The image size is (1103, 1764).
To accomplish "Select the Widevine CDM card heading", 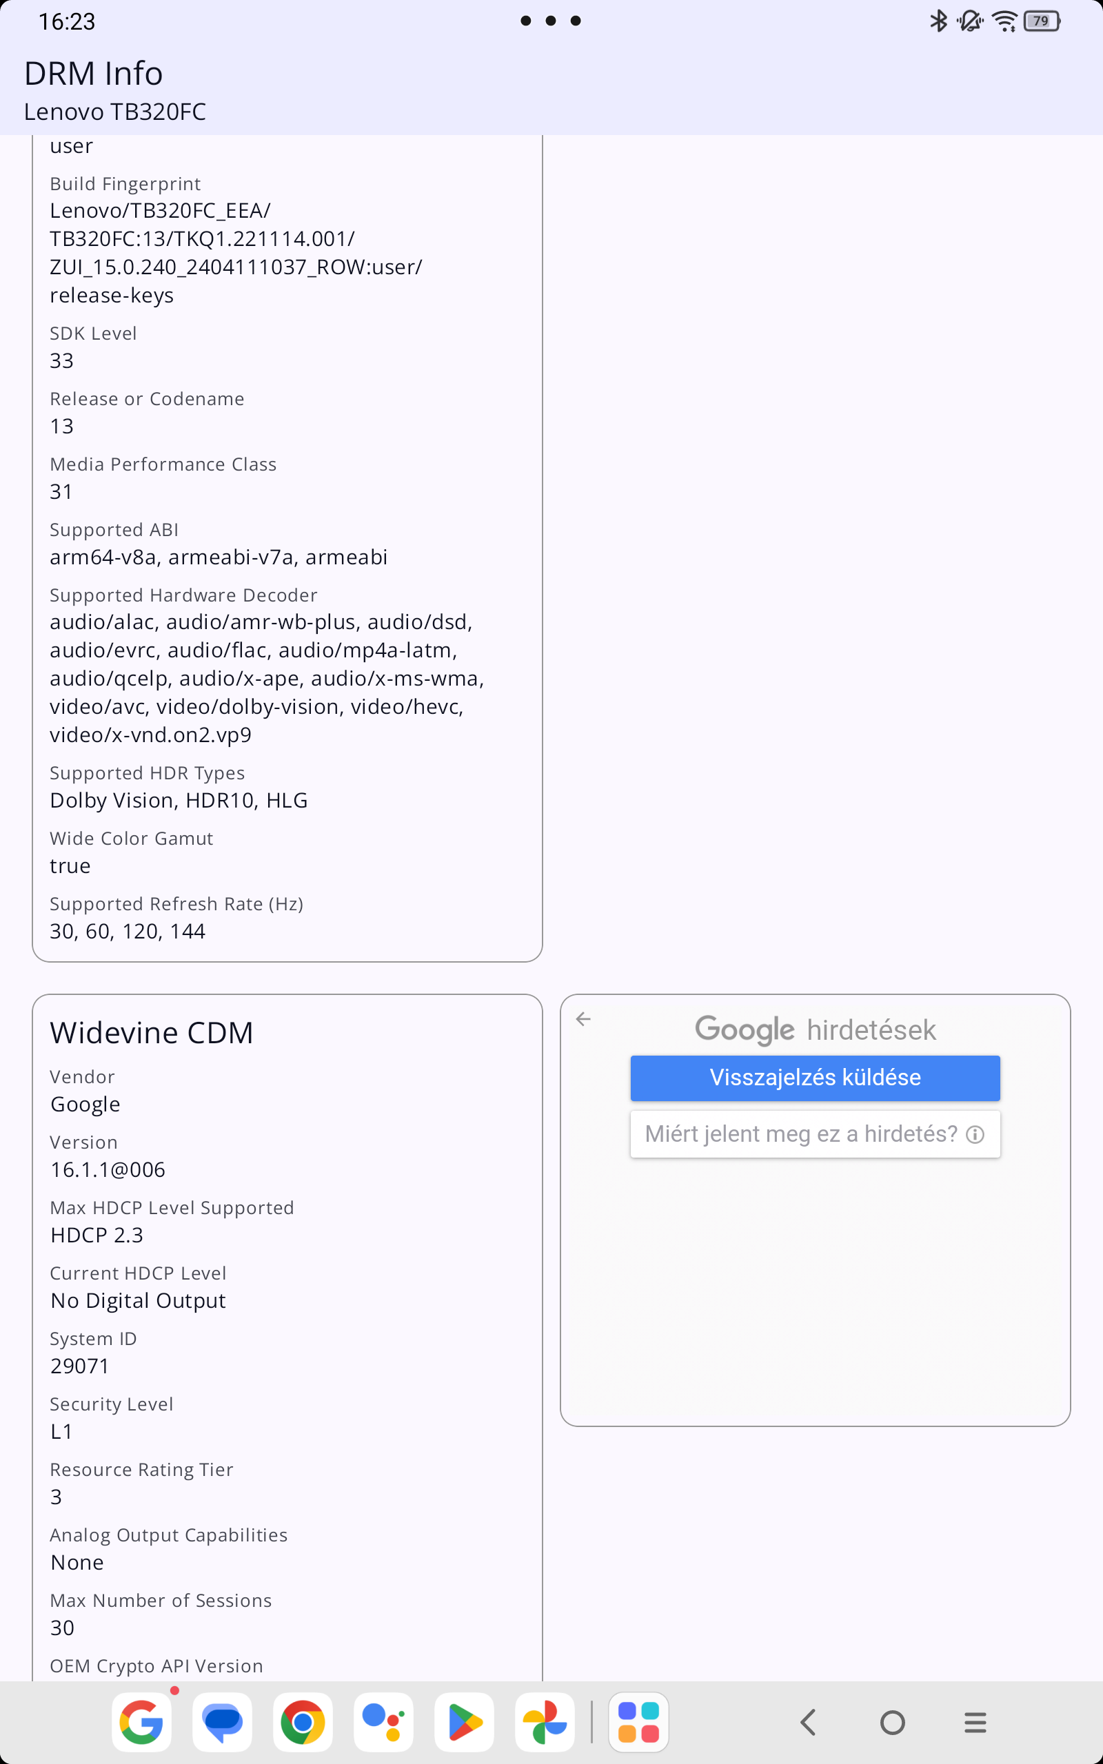I will coord(152,1032).
